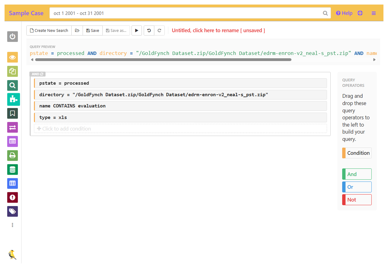Image resolution: width=388 pixels, height=268 pixels.
Task: Toggle the AND group operator badge
Action: (38, 74)
